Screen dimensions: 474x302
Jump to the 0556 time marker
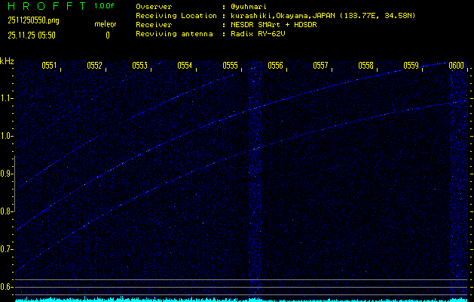(x=276, y=66)
